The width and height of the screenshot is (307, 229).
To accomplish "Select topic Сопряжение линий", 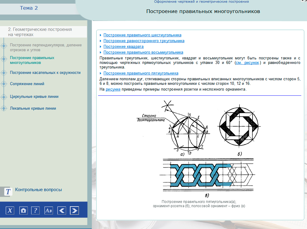I will (27, 84).
